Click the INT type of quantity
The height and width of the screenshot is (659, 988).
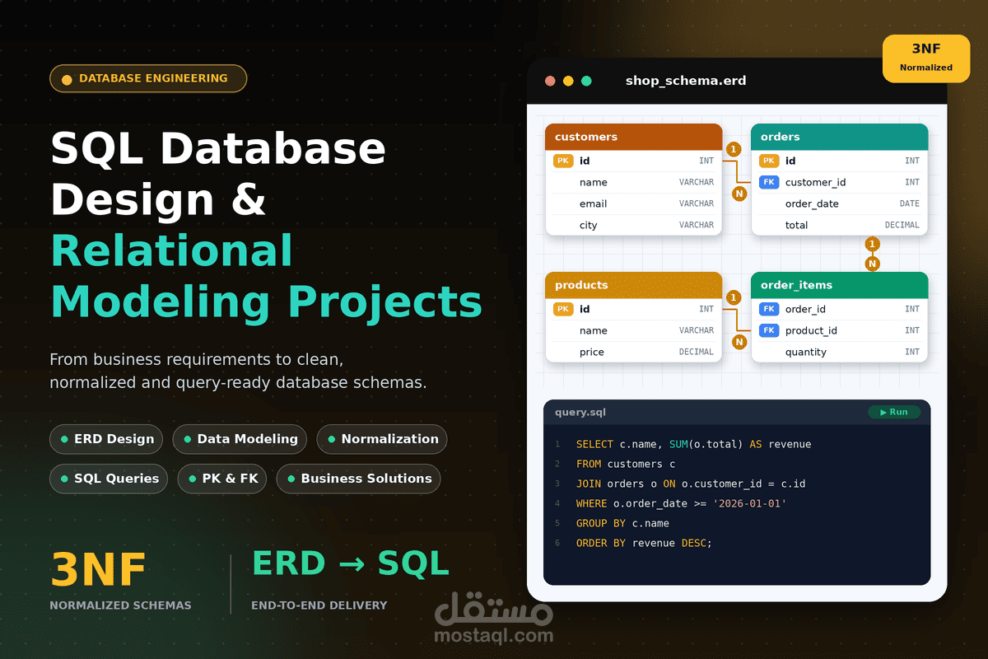click(x=912, y=352)
